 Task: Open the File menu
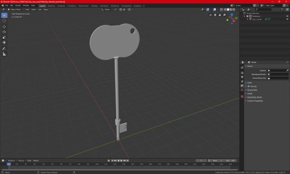7,6
